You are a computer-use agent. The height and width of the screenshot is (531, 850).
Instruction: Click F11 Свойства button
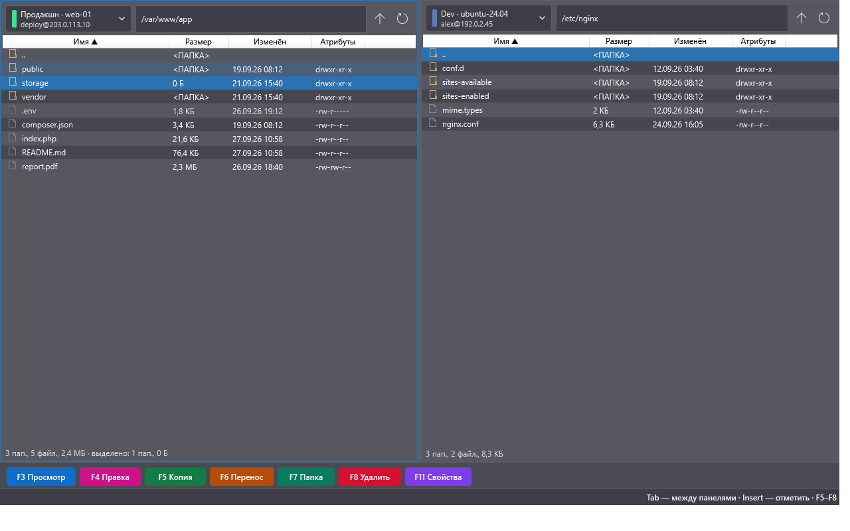(x=438, y=477)
